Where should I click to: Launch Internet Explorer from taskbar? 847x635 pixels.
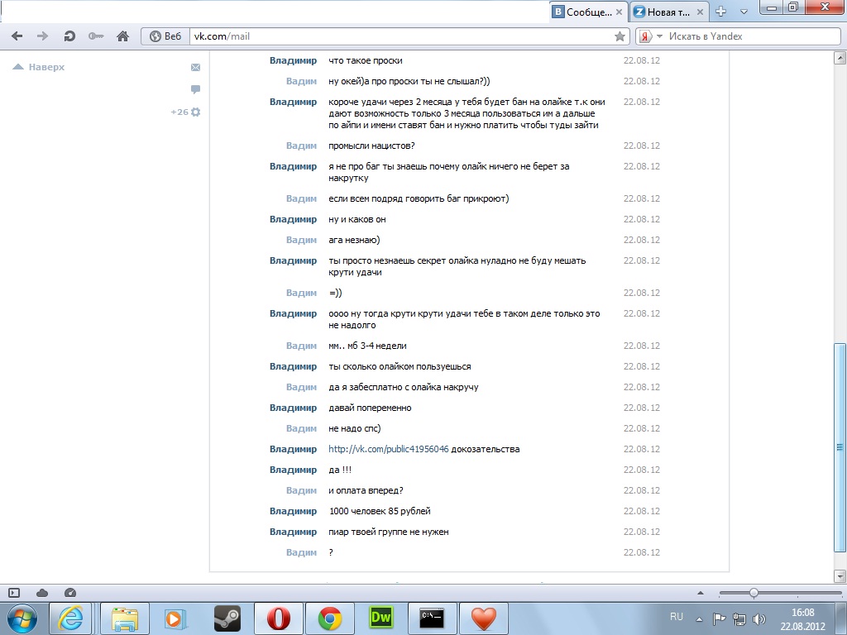click(71, 618)
